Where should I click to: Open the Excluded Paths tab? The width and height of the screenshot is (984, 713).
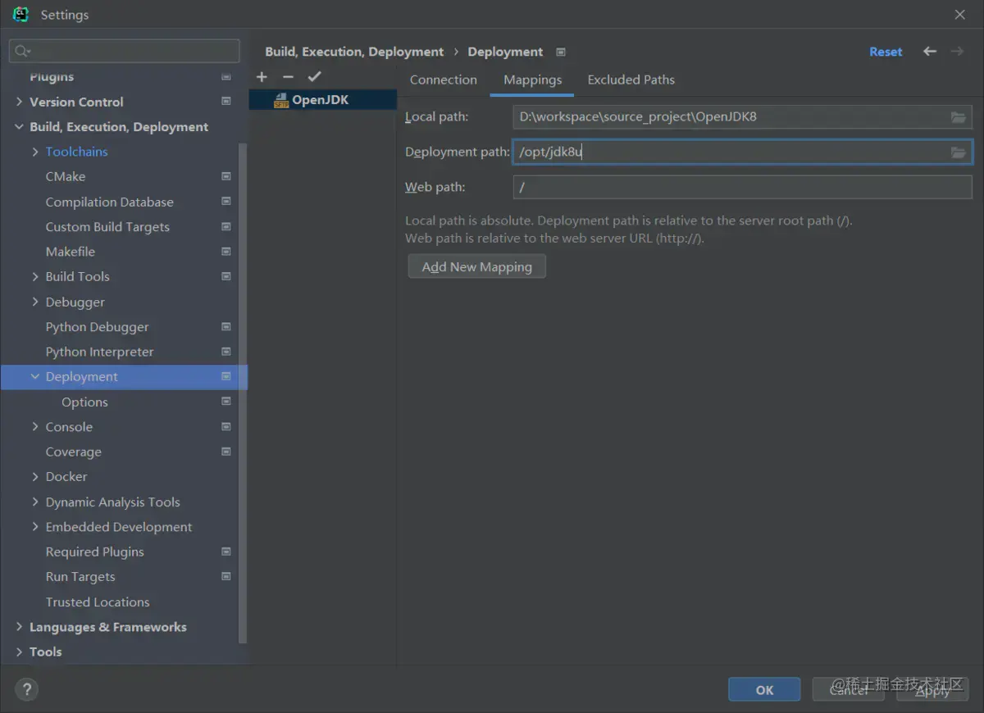click(631, 79)
